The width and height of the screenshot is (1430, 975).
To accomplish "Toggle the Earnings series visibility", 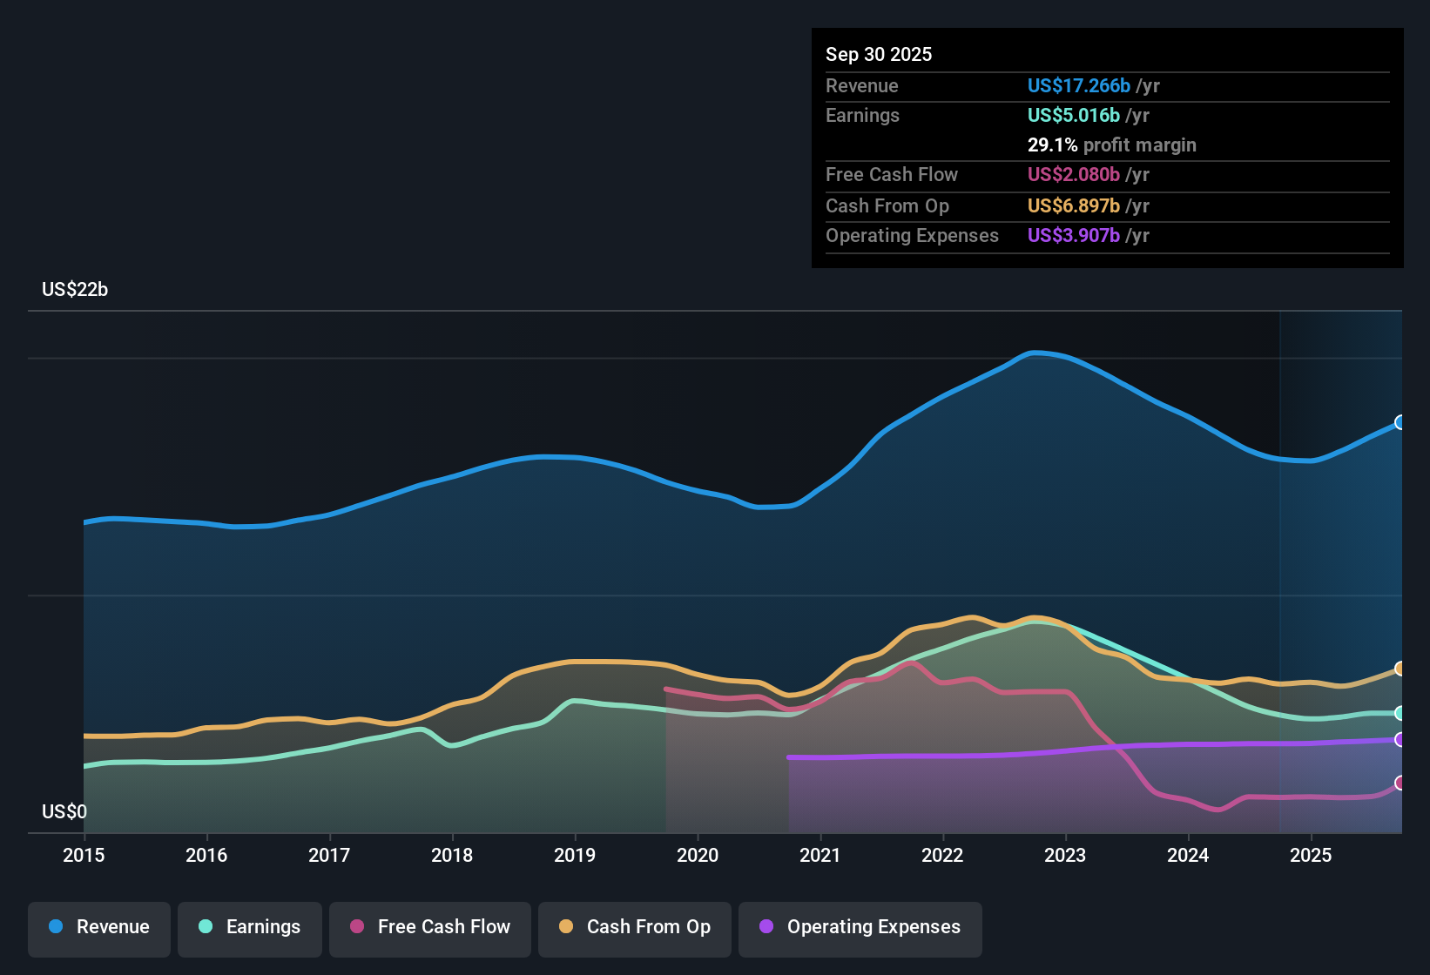I will click(x=250, y=927).
